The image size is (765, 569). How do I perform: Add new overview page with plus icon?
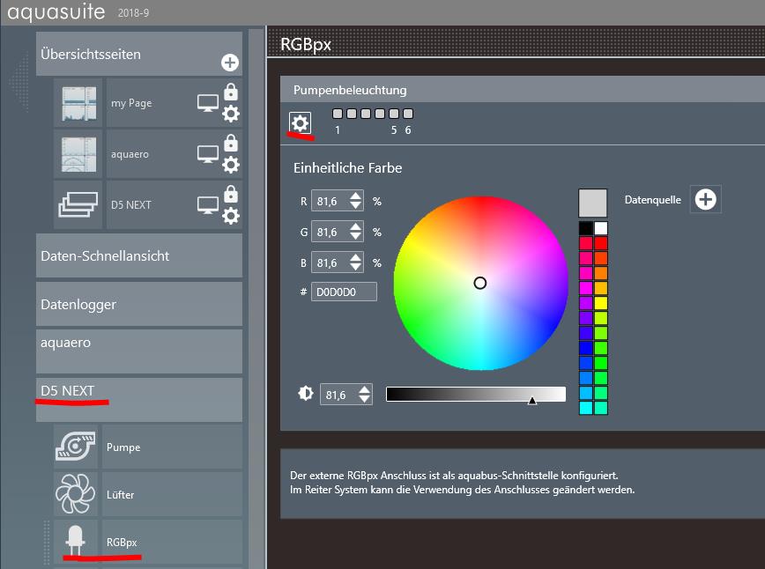(x=229, y=63)
